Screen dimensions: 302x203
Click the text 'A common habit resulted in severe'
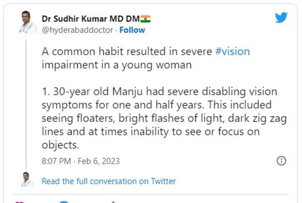(x=127, y=51)
